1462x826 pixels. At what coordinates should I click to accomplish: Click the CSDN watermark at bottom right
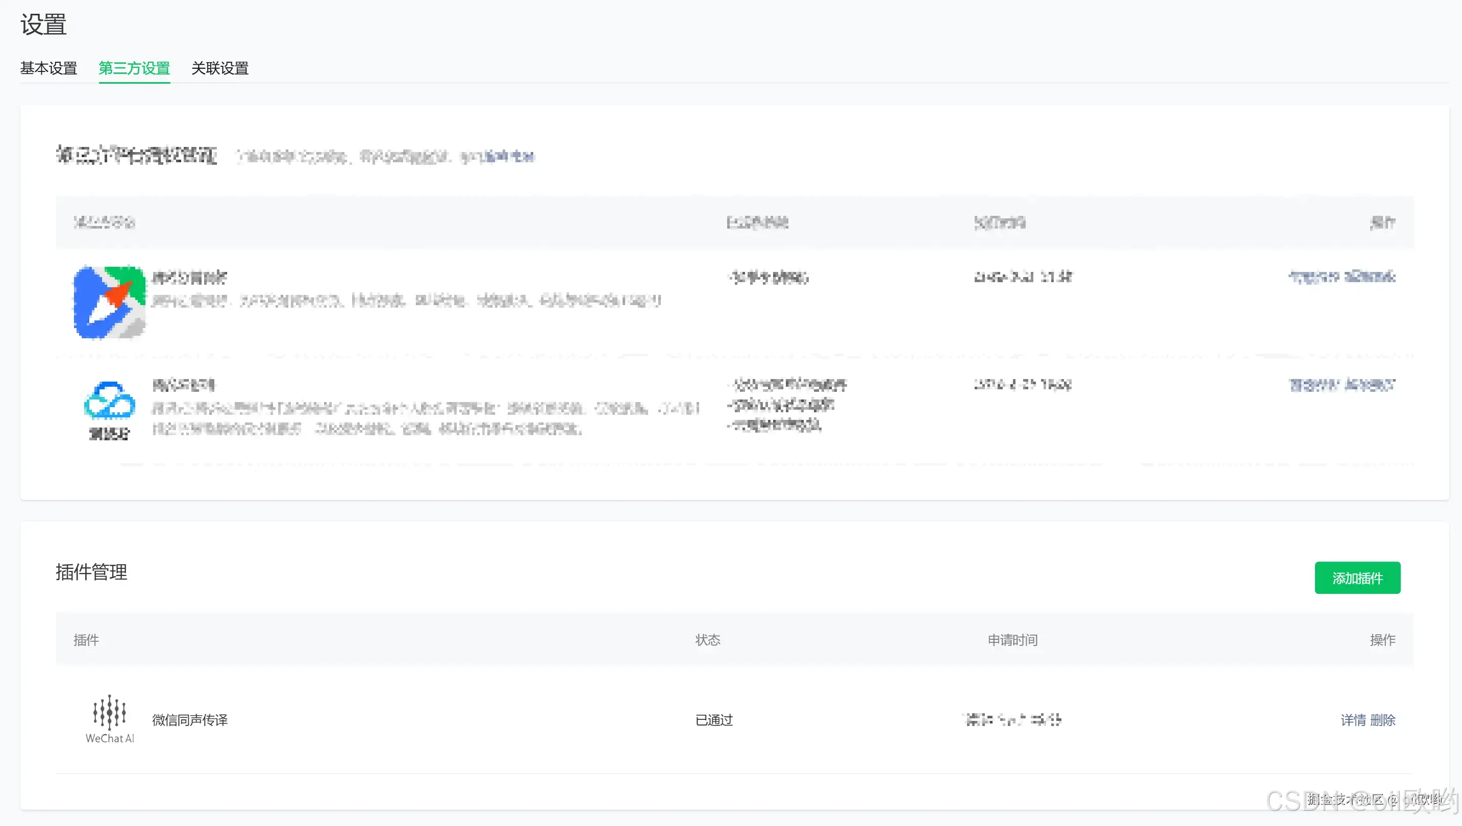coord(1356,800)
